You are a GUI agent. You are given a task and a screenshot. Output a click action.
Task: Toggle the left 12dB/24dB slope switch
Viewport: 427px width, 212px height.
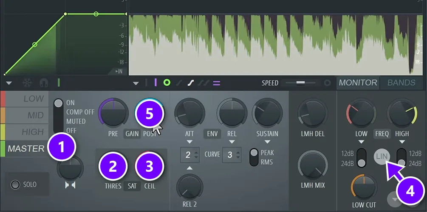[362, 158]
